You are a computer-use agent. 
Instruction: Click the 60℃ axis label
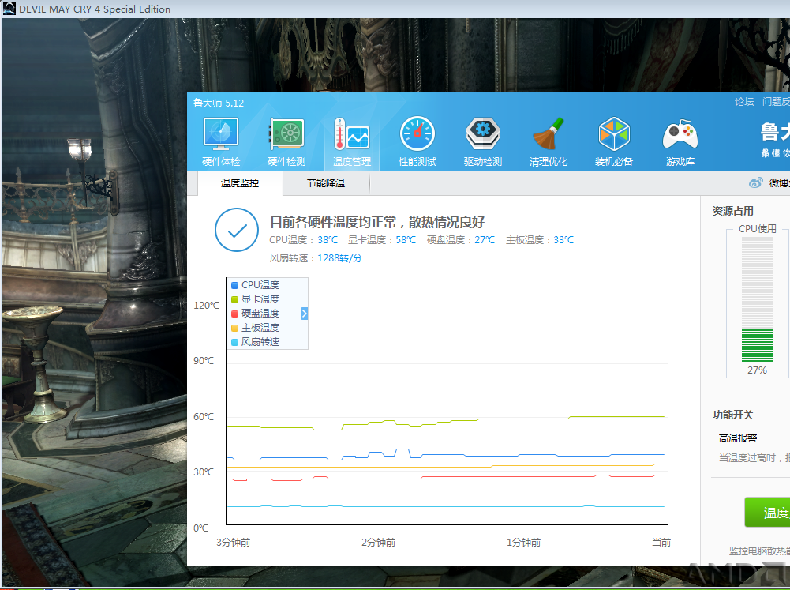click(204, 416)
